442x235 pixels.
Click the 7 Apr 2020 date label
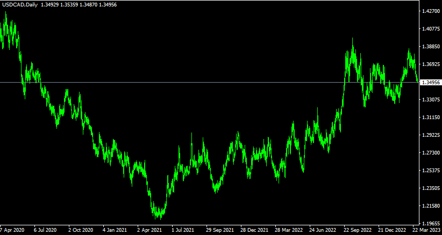point(12,230)
